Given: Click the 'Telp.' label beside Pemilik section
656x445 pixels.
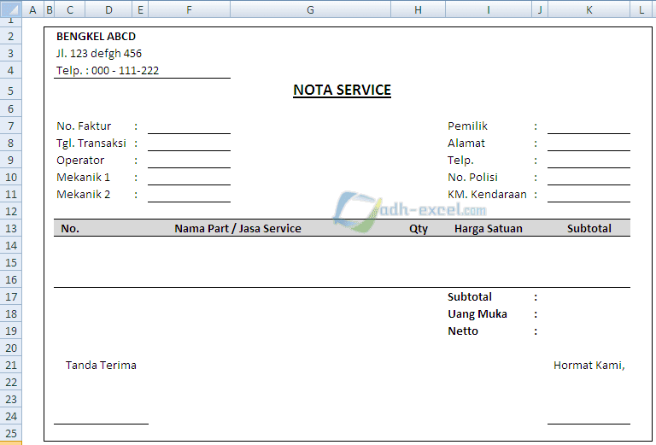Looking at the screenshot, I should pyautogui.click(x=460, y=161).
